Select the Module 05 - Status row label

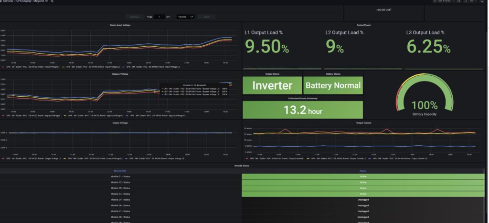[120, 200]
